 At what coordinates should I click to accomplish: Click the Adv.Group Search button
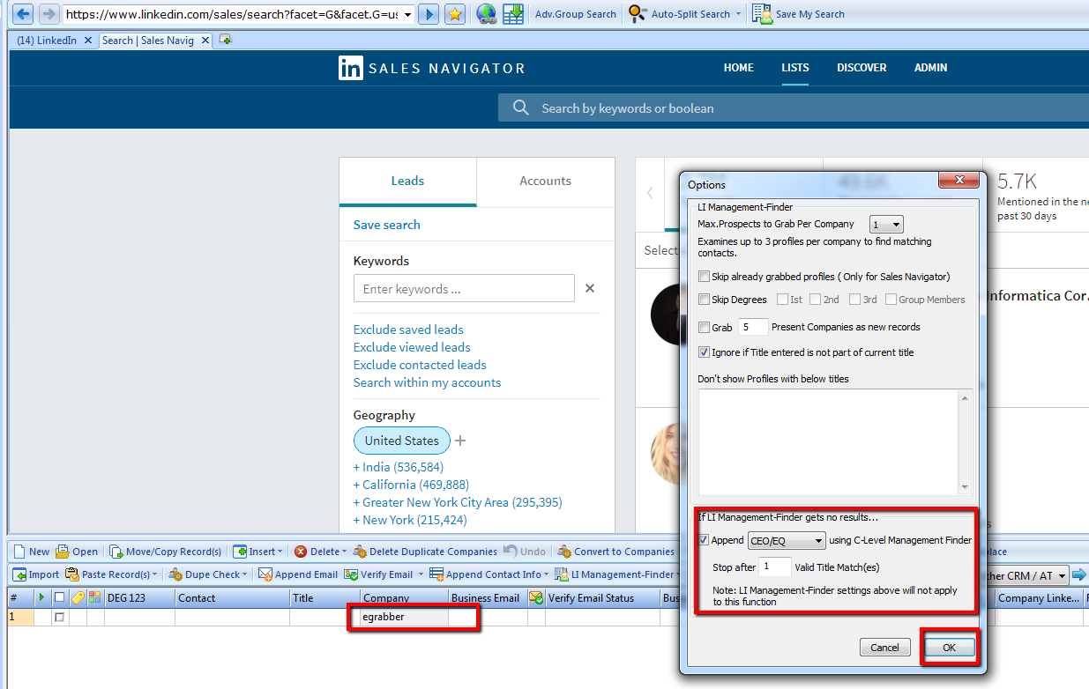tap(576, 14)
